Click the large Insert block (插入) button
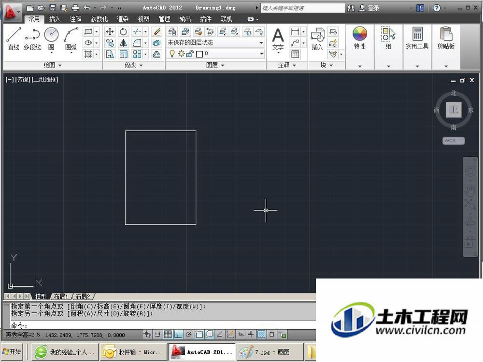The width and height of the screenshot is (483, 362). pos(318,40)
